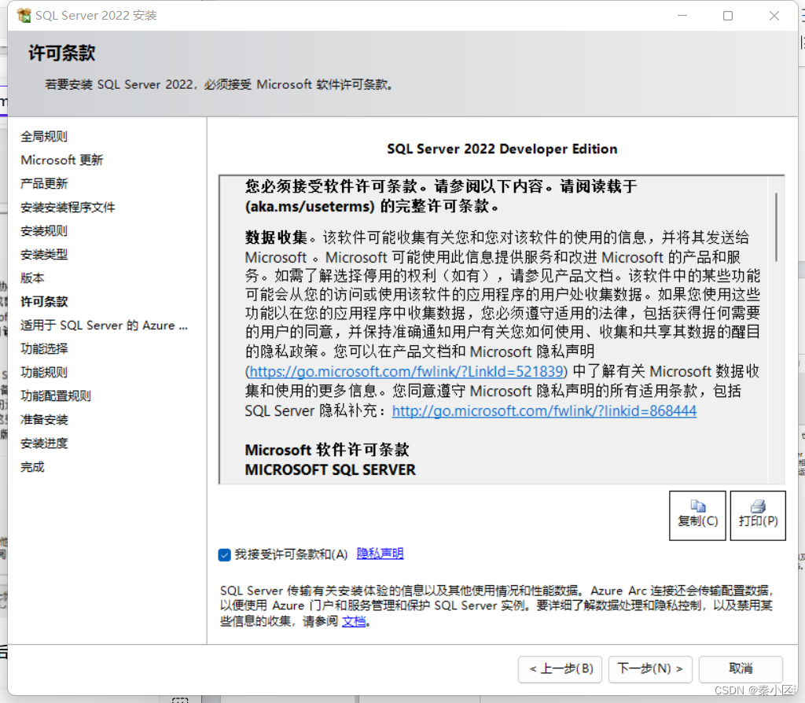Select 版本 step in sidebar
The image size is (805, 703).
[x=32, y=278]
